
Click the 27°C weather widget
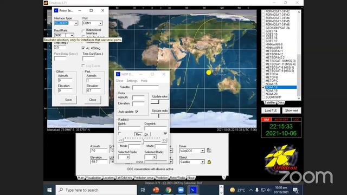237,190
